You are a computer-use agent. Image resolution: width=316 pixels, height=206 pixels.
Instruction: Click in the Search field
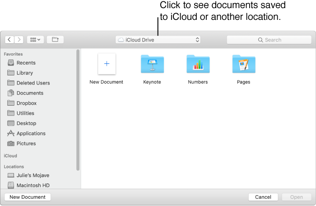(x=269, y=40)
